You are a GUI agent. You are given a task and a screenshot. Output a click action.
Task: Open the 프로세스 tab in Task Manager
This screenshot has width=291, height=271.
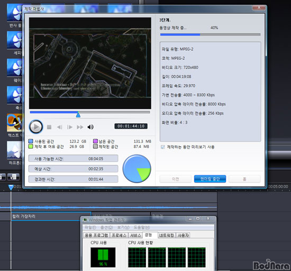(x=119, y=236)
